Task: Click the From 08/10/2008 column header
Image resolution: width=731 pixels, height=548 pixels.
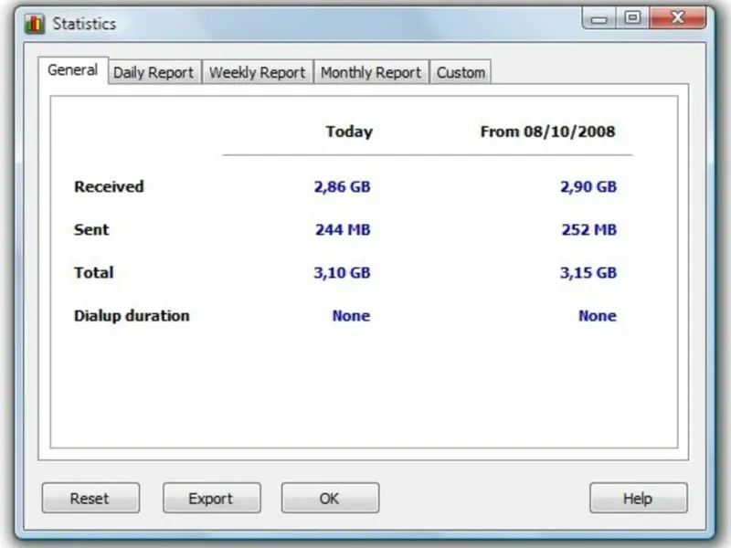Action: pyautogui.click(x=547, y=132)
